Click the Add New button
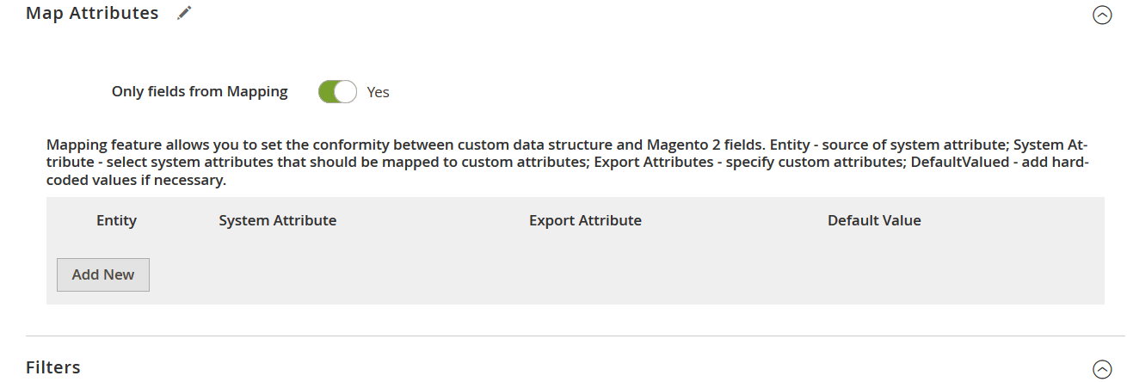 (103, 274)
